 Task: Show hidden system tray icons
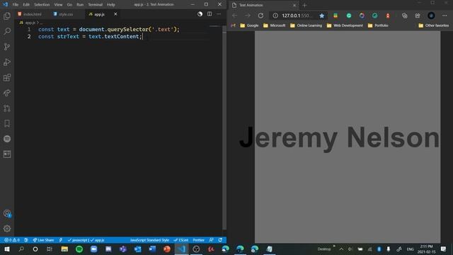point(341,249)
